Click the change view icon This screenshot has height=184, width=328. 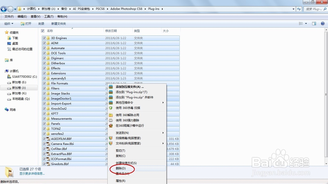pos(301,23)
